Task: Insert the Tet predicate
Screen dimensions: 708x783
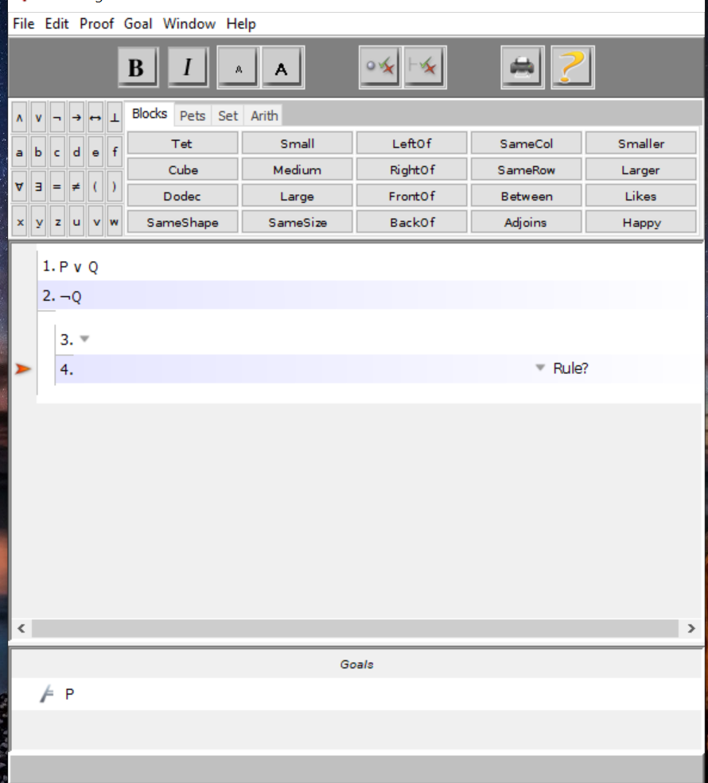Action: 182,144
